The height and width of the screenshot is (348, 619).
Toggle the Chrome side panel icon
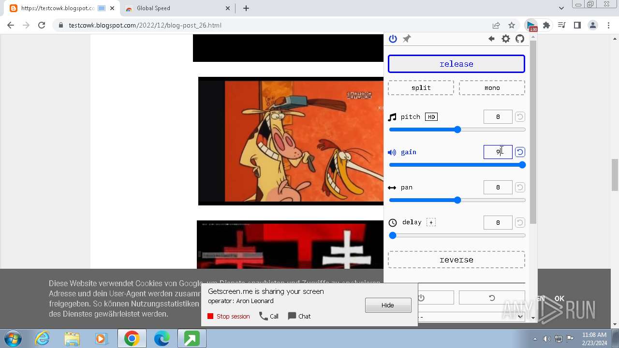[577, 25]
